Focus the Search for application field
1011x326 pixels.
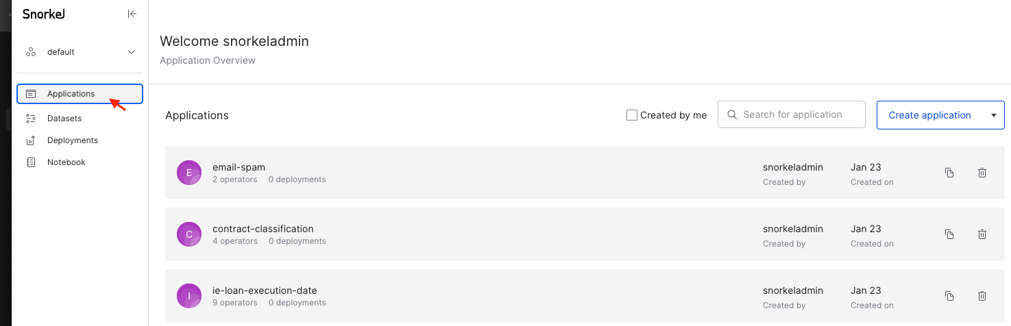pyautogui.click(x=792, y=114)
